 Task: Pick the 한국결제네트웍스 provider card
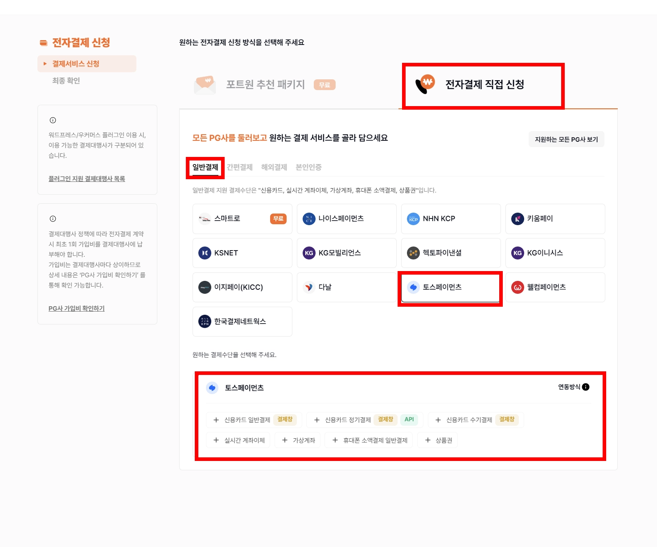pyautogui.click(x=242, y=321)
